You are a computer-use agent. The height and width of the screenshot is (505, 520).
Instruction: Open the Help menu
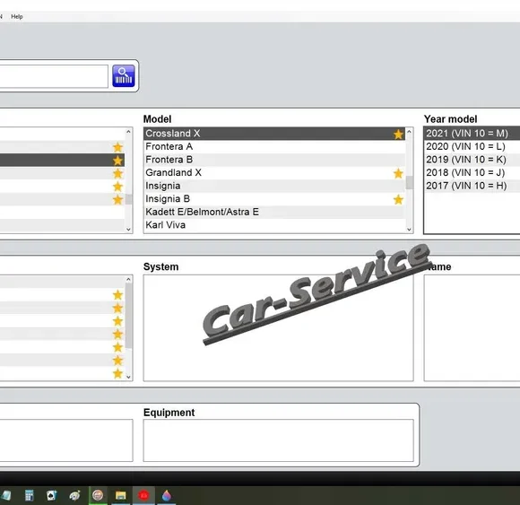pos(17,16)
